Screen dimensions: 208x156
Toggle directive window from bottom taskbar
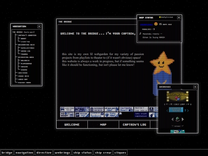pos(44,153)
